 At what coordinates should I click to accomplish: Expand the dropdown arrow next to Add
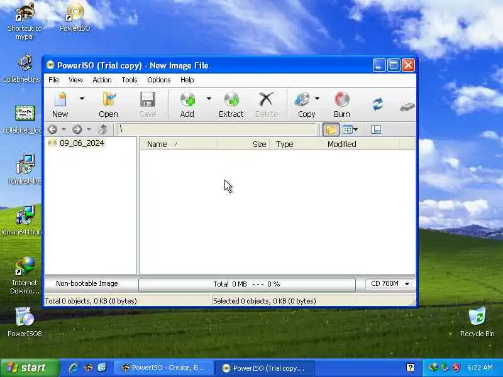[x=209, y=99]
